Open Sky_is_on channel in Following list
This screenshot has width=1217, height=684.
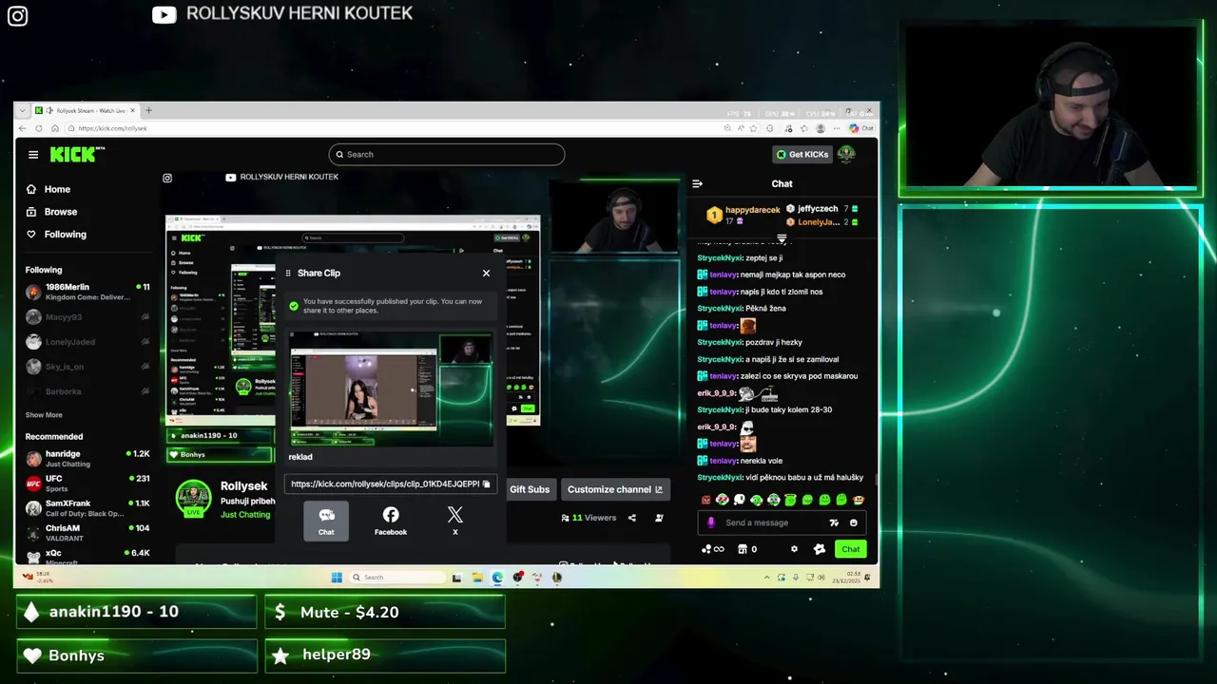(x=87, y=367)
